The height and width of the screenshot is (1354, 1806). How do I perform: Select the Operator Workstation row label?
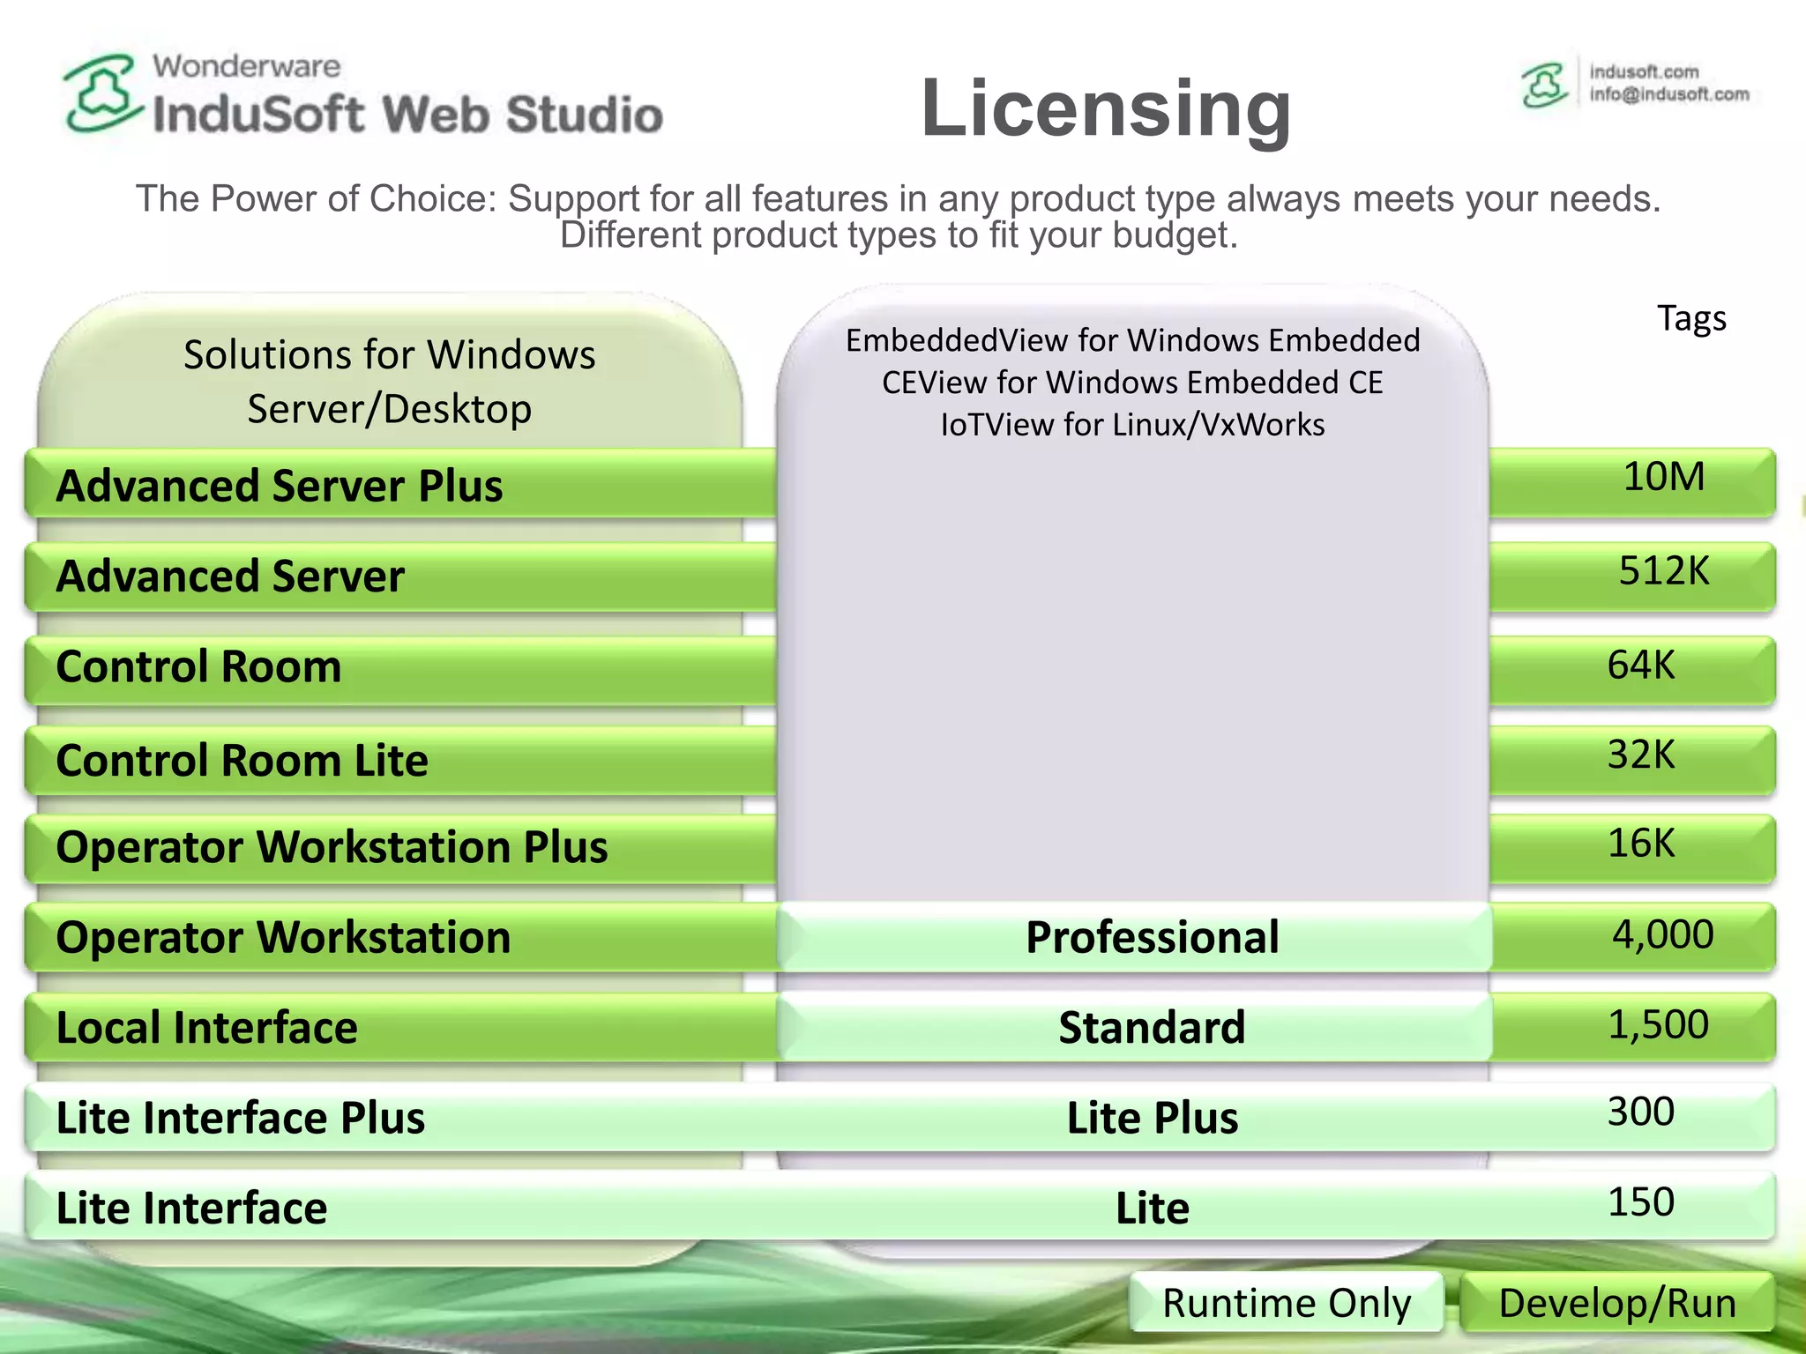tap(283, 937)
